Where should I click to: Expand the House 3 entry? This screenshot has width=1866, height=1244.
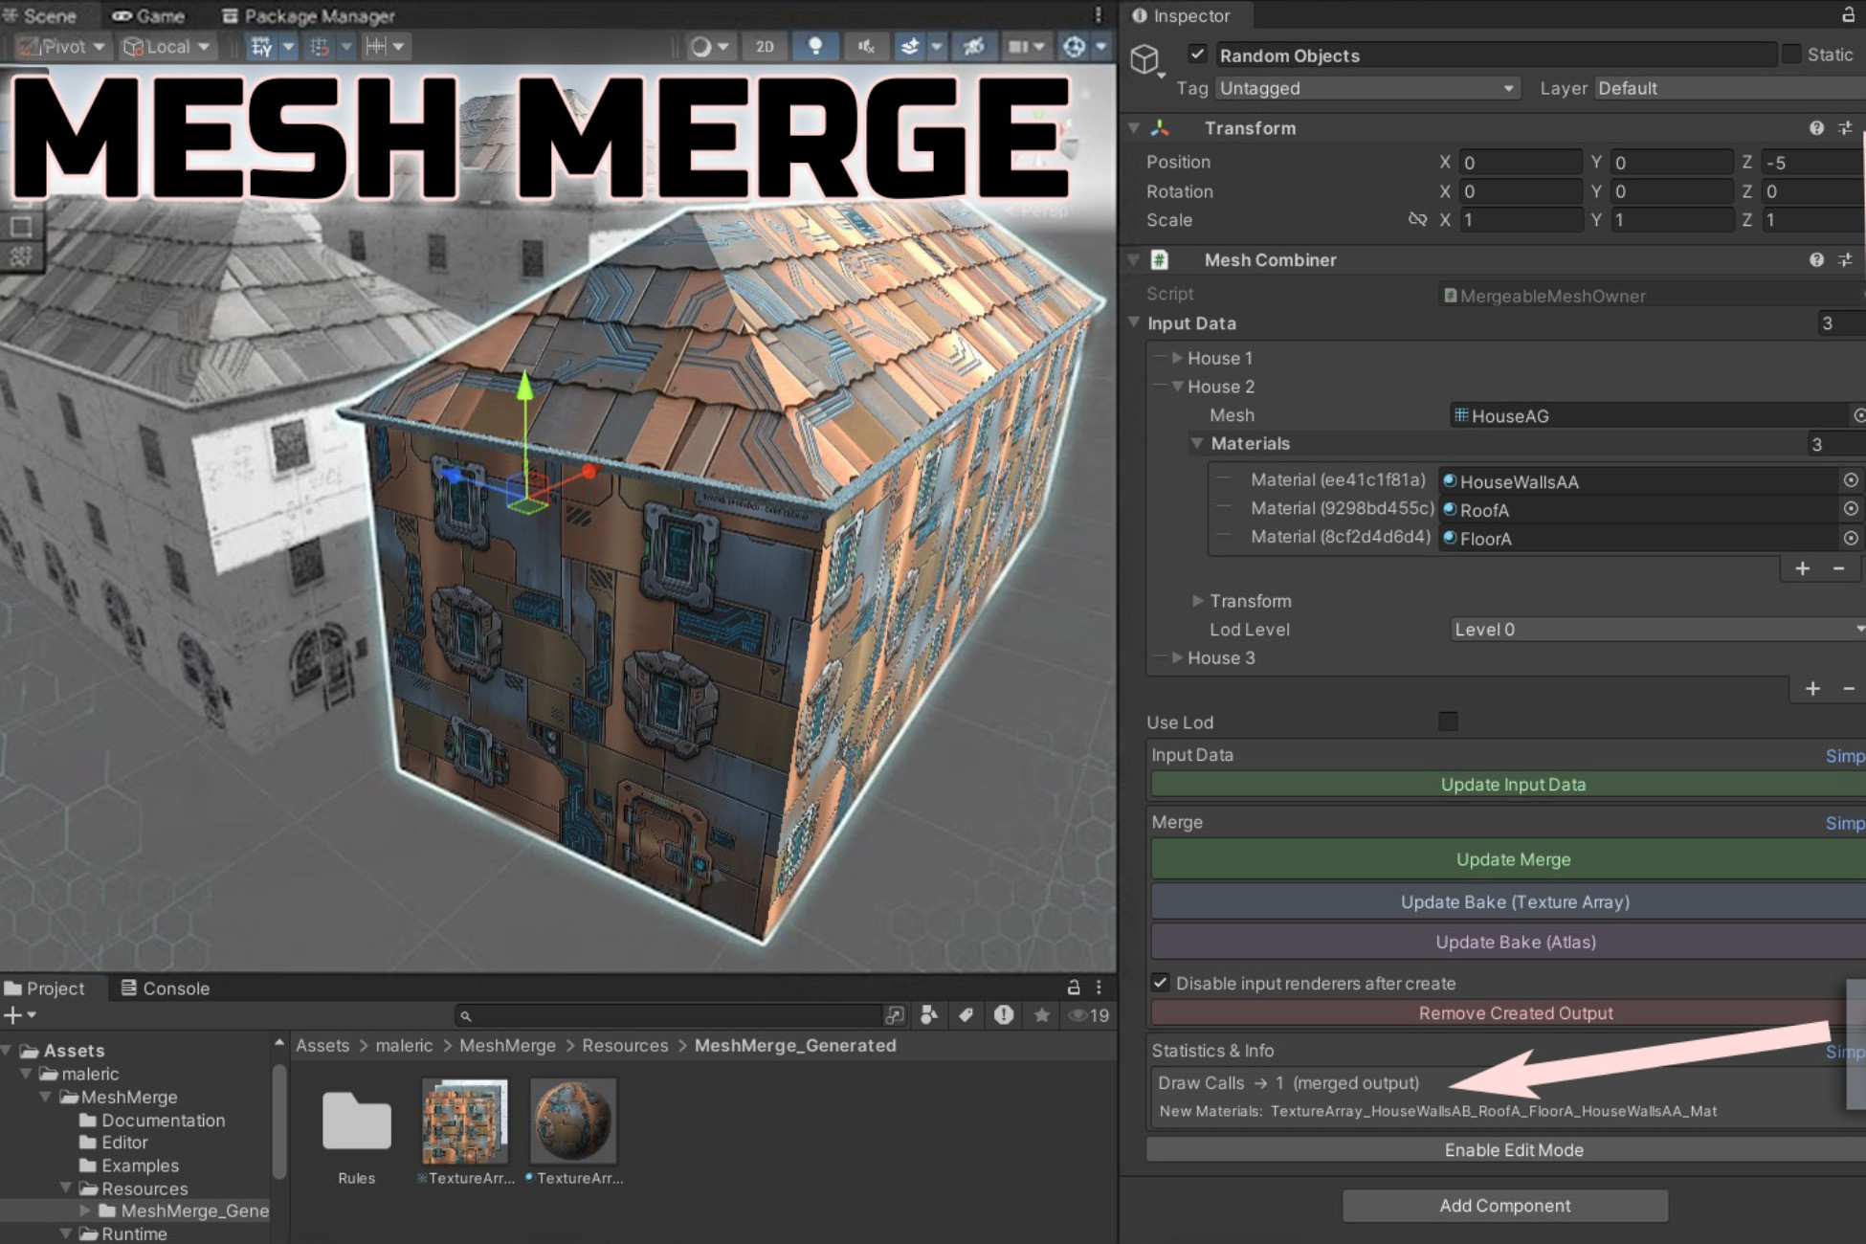click(x=1178, y=657)
